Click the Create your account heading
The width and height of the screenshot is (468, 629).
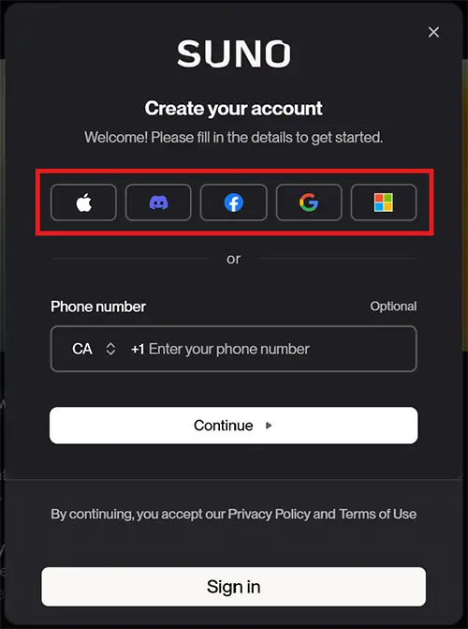(x=234, y=109)
